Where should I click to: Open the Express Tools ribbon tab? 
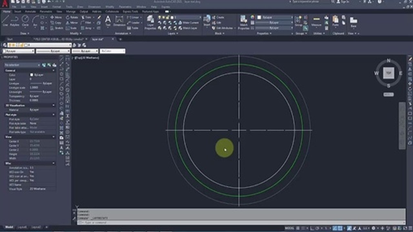(130, 11)
